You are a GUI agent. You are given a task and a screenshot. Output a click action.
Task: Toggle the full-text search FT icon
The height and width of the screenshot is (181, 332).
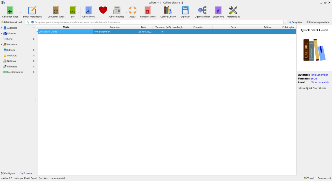point(28,22)
